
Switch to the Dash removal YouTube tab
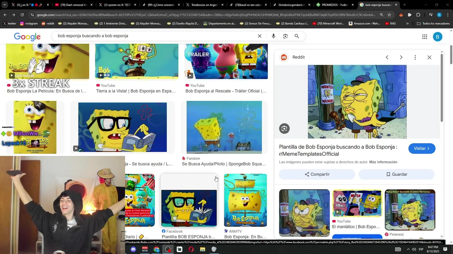[74, 5]
